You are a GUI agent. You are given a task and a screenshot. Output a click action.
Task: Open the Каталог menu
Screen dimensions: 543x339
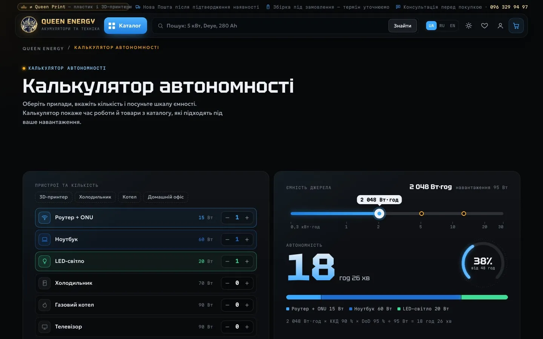126,26
